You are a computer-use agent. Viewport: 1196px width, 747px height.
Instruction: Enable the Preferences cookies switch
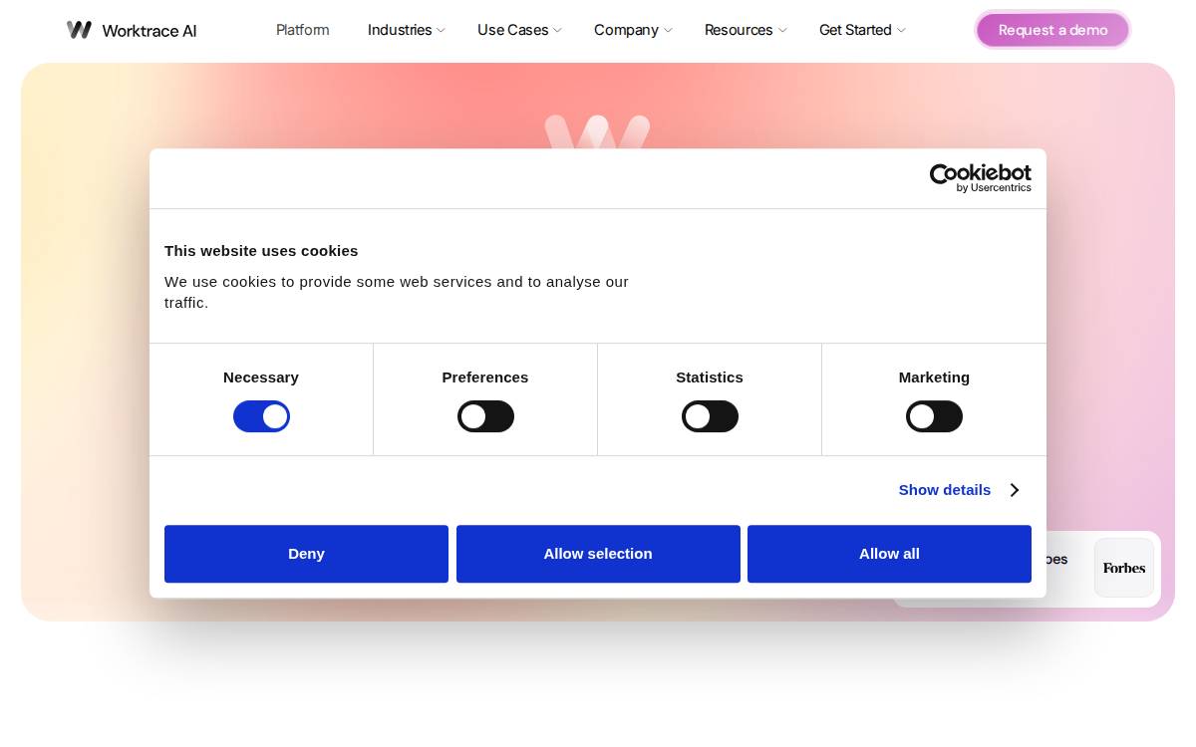click(x=485, y=416)
